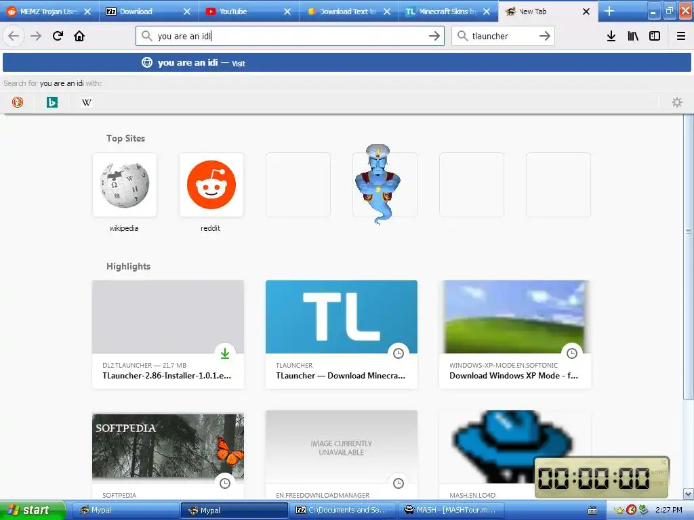The width and height of the screenshot is (694, 520).
Task: Open the reddit top site tile
Action: click(211, 185)
